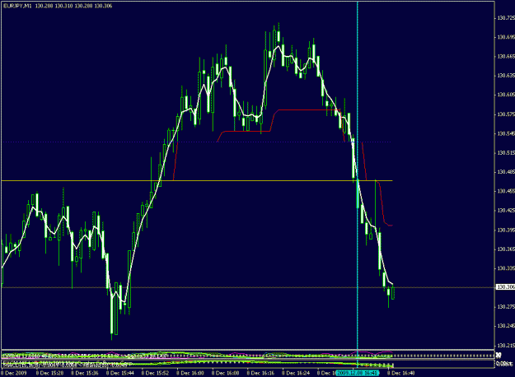Click the 130.306 current price label

pos(505,287)
